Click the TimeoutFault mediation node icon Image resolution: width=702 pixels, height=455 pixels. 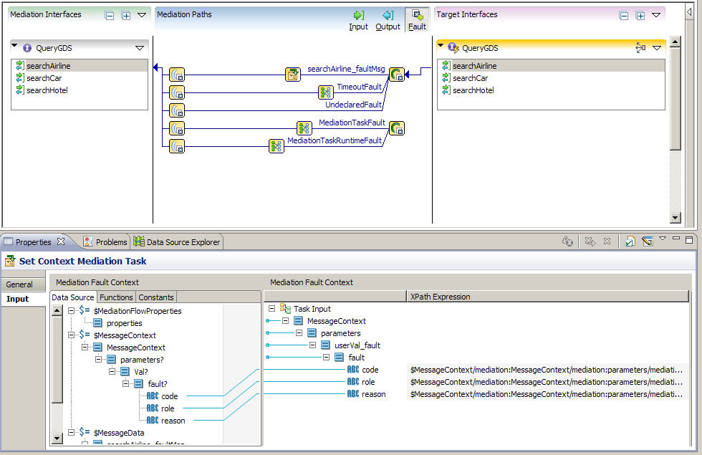point(326,92)
